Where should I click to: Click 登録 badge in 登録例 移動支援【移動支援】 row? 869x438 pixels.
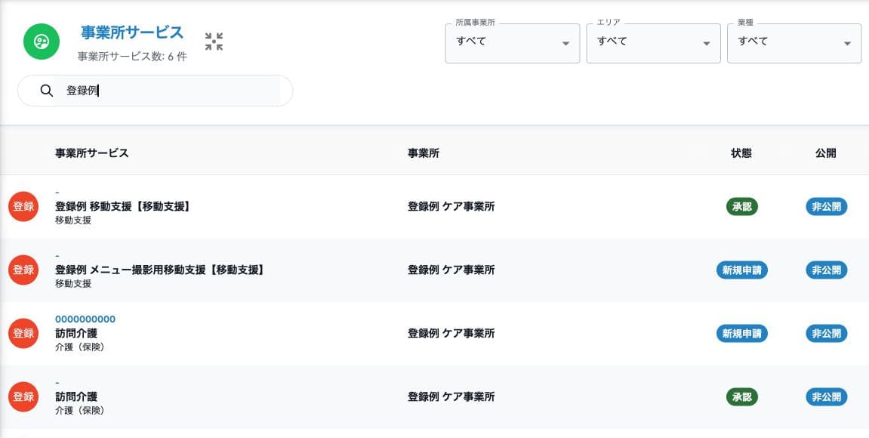pos(23,206)
